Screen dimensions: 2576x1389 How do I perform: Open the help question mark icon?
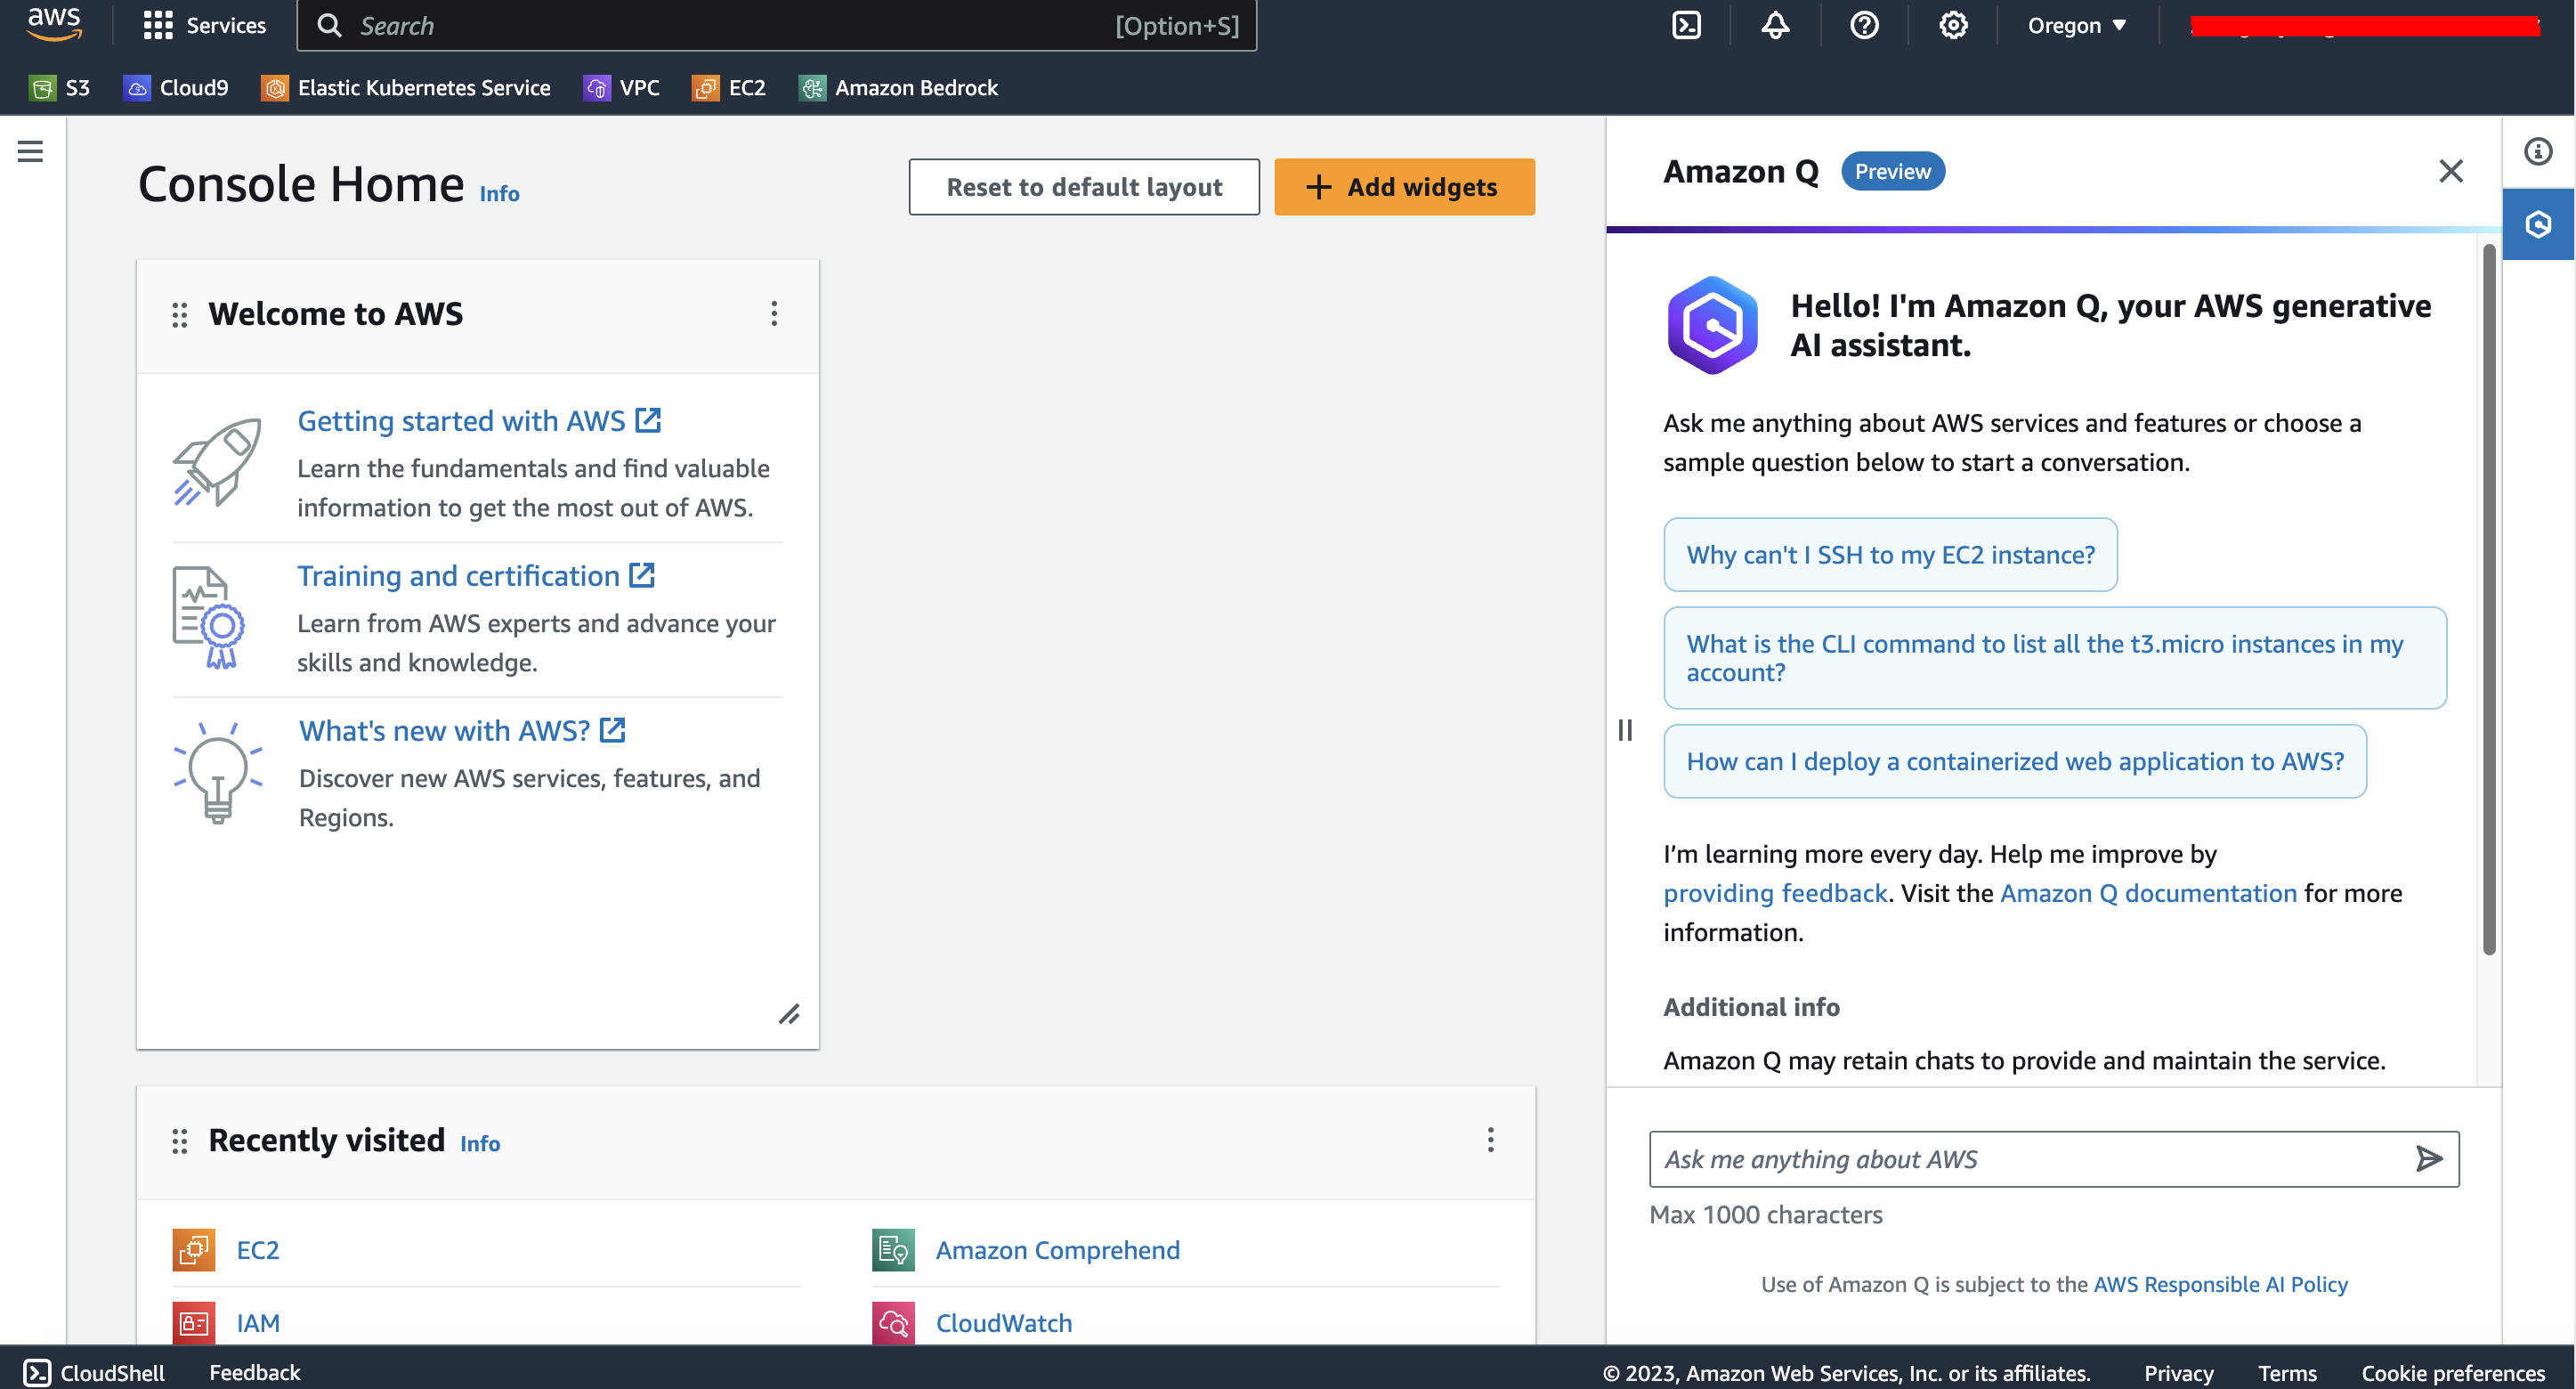coord(1864,25)
